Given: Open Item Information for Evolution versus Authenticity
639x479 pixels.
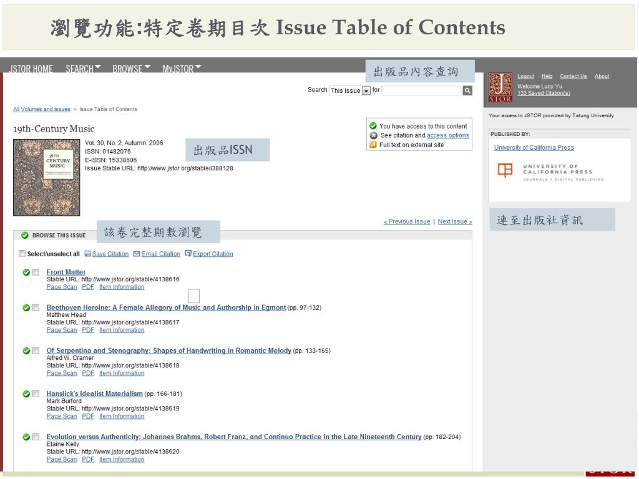Looking at the screenshot, I should click(x=122, y=460).
